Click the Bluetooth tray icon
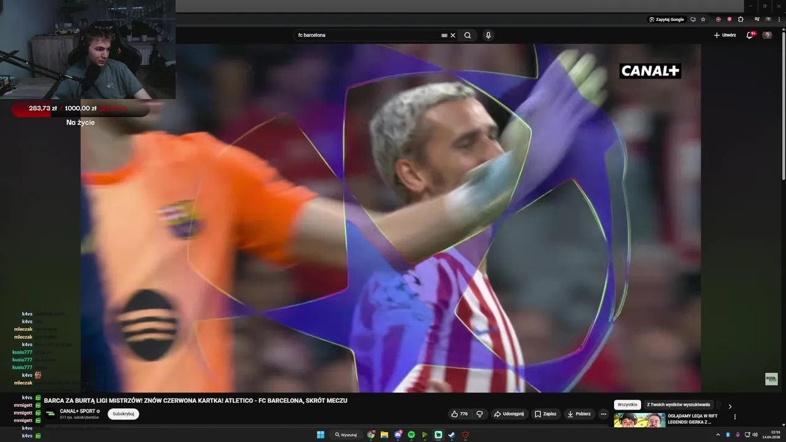This screenshot has height=442, width=786. (x=728, y=435)
